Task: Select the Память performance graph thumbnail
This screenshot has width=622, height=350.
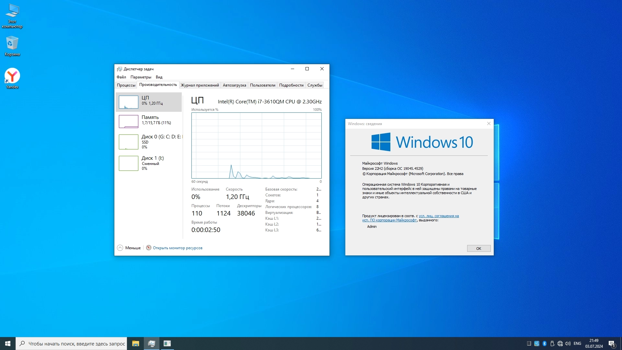Action: (129, 122)
